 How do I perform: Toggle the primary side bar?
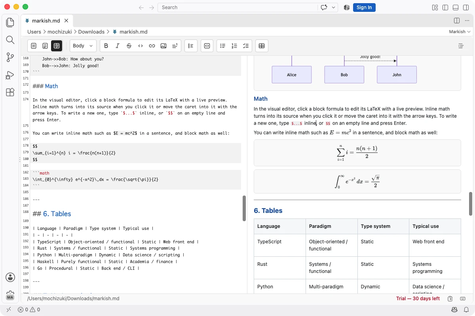445,7
